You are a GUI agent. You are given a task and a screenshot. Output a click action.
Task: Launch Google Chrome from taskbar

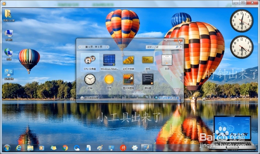(65, 148)
